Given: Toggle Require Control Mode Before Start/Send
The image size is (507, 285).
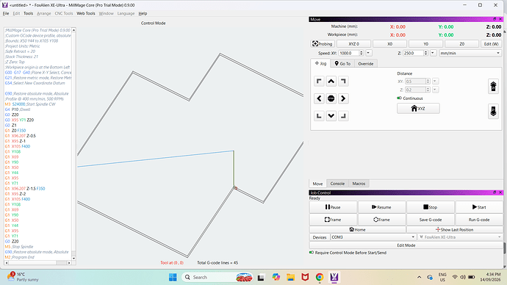Looking at the screenshot, I should [x=312, y=253].
